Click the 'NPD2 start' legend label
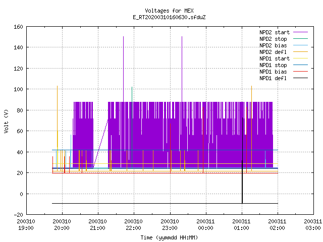Viewport: 323px width, 242px height. (x=275, y=32)
